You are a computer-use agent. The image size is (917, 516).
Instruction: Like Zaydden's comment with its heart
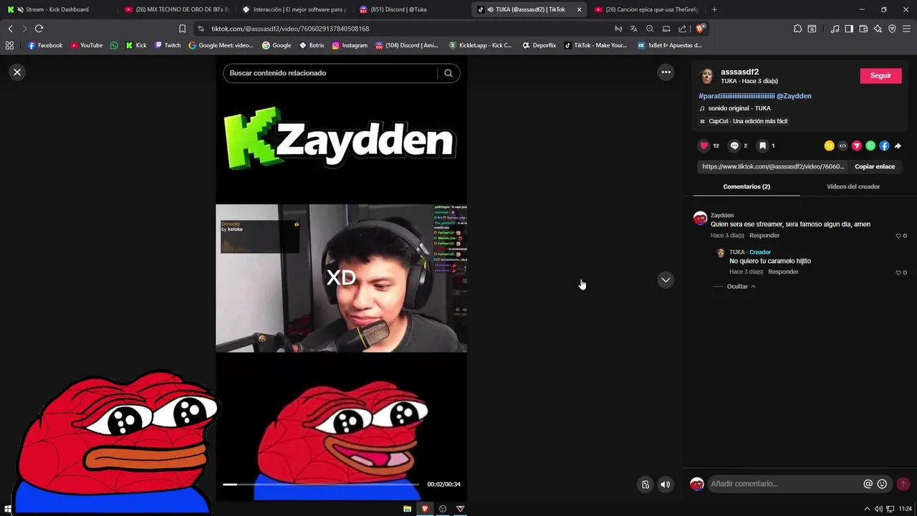click(898, 236)
